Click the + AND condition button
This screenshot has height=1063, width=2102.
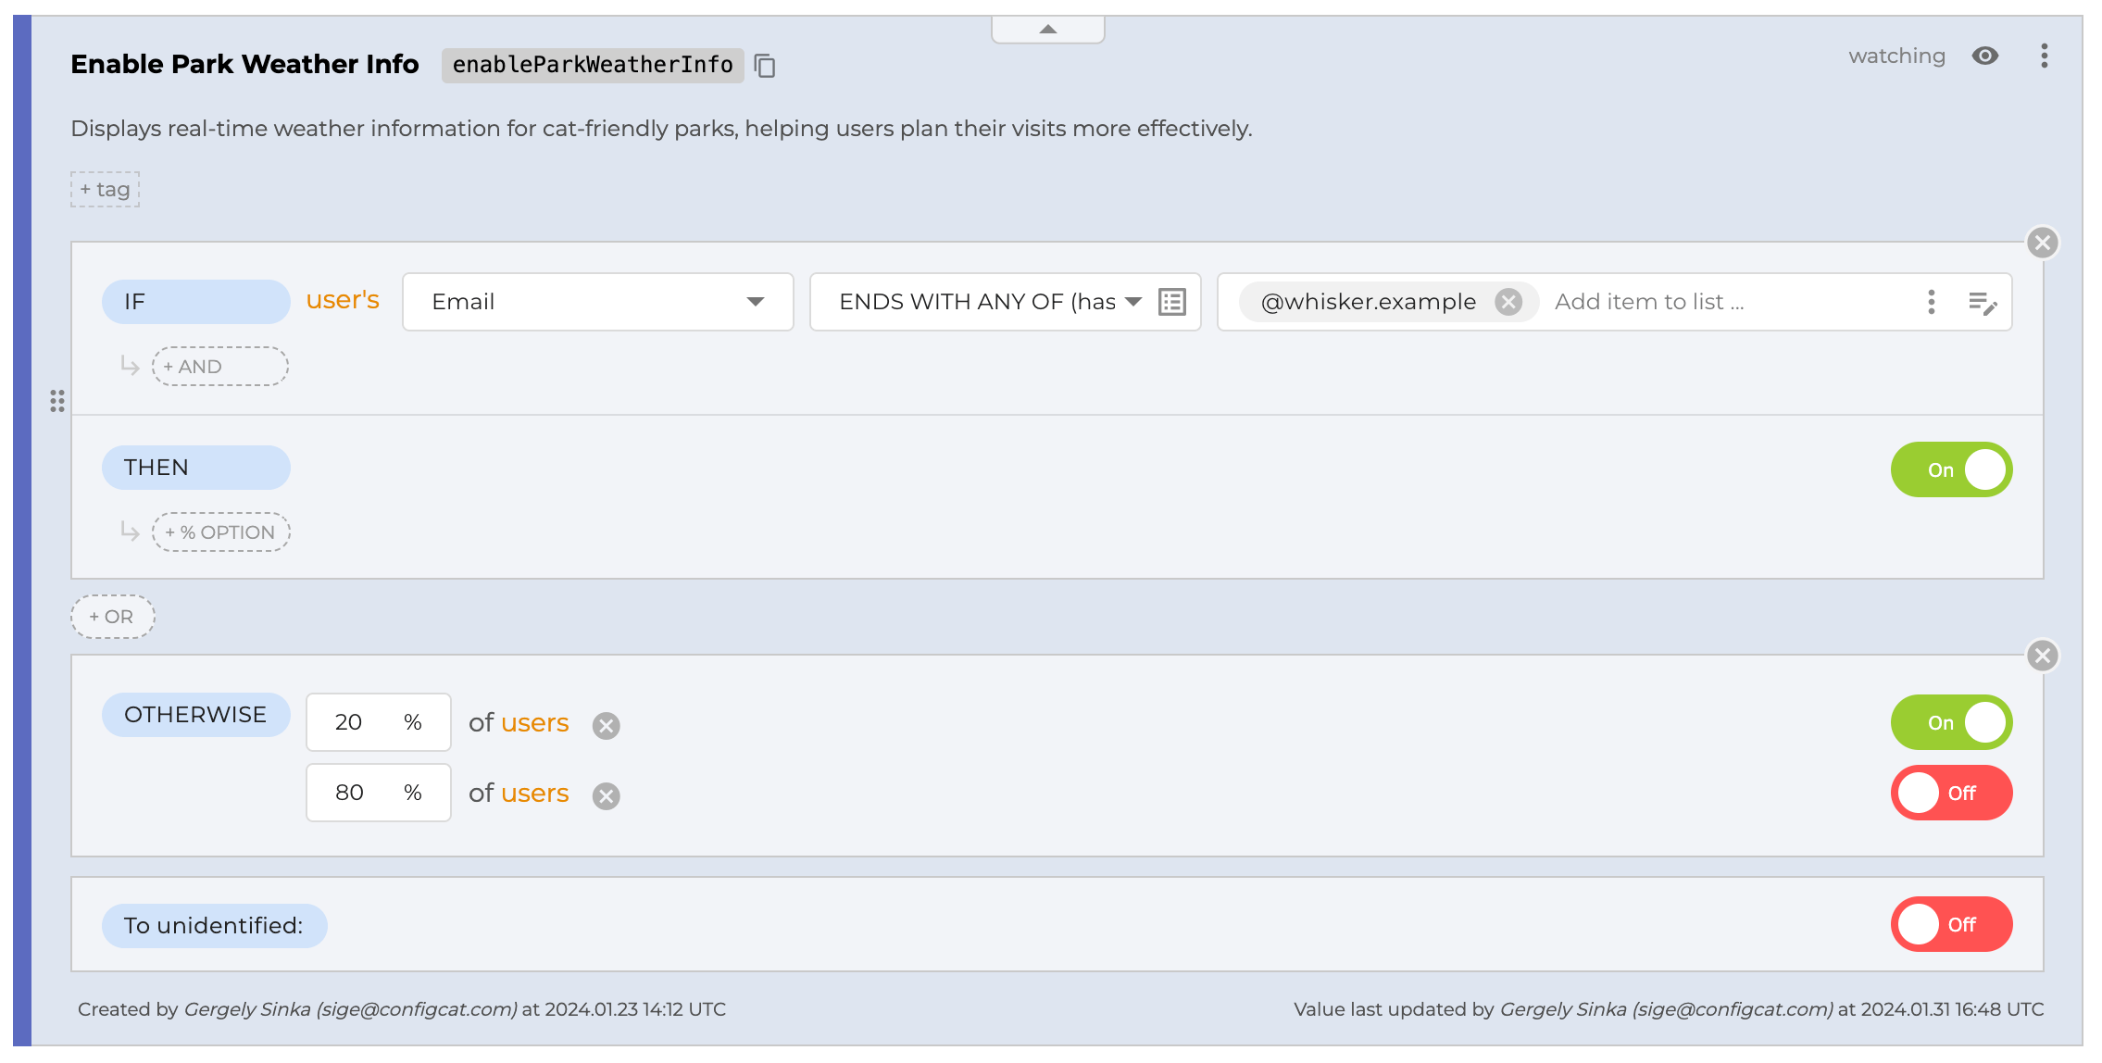point(220,367)
